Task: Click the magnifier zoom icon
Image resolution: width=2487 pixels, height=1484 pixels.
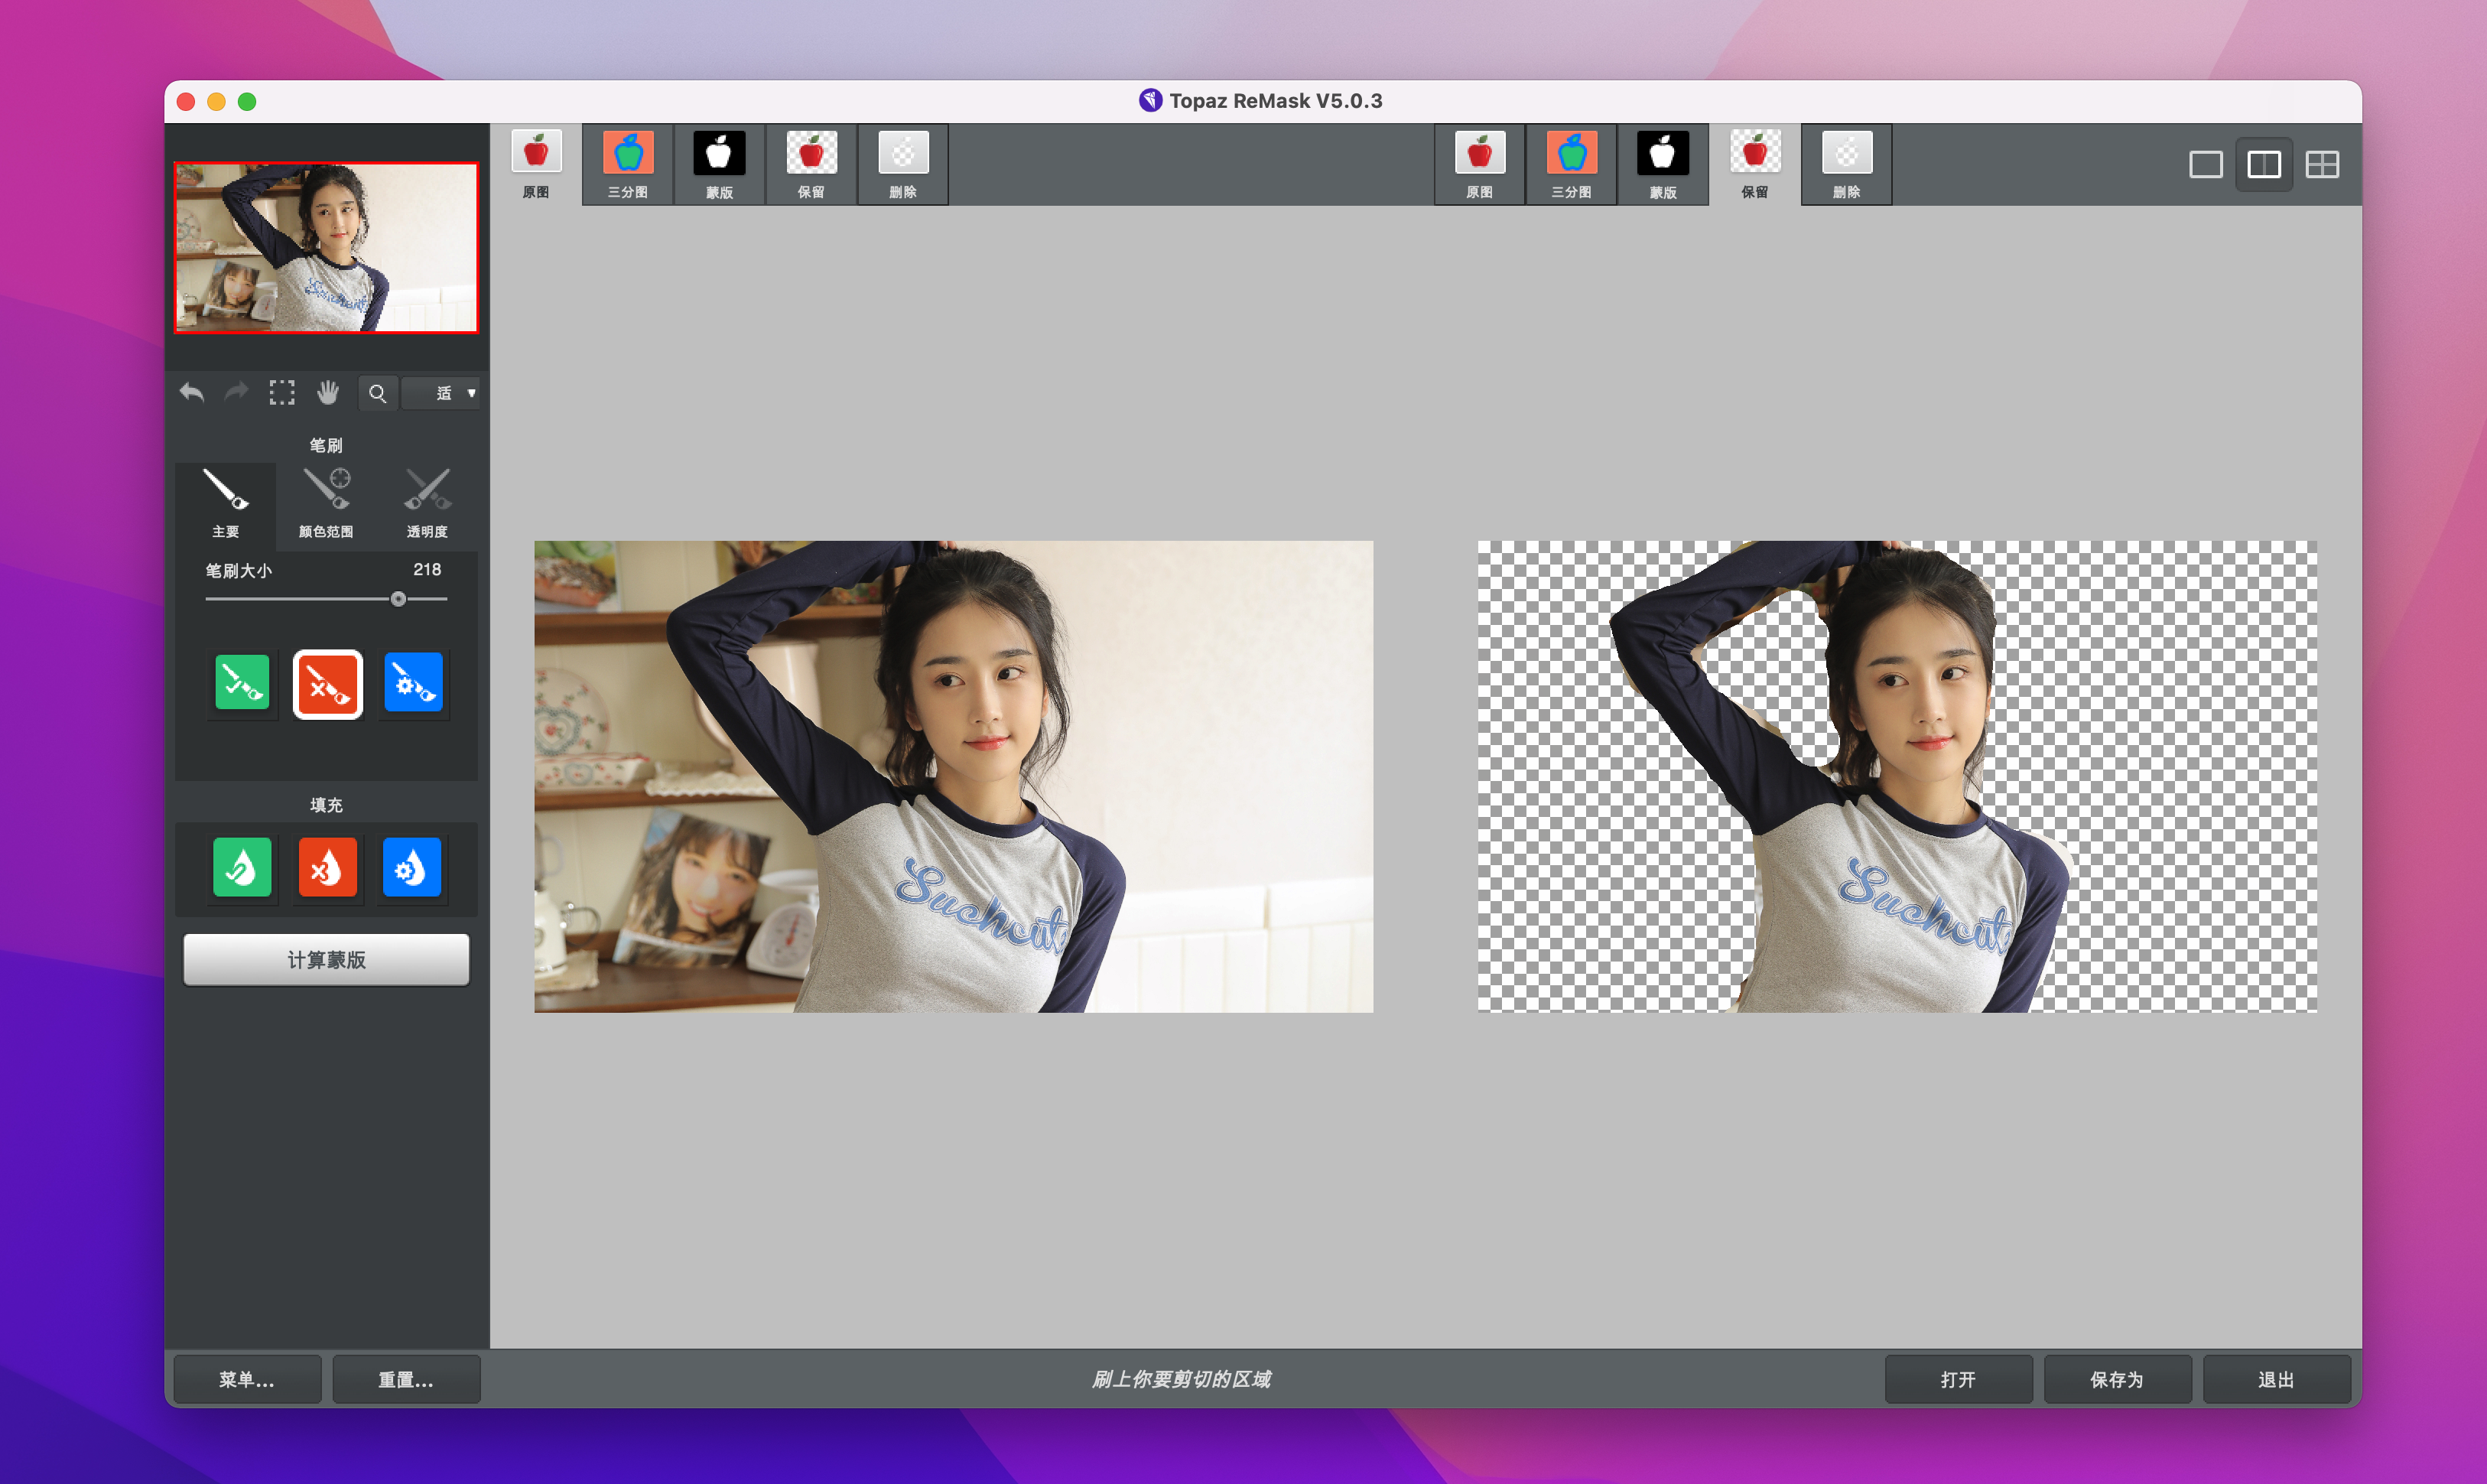Action: (x=377, y=394)
